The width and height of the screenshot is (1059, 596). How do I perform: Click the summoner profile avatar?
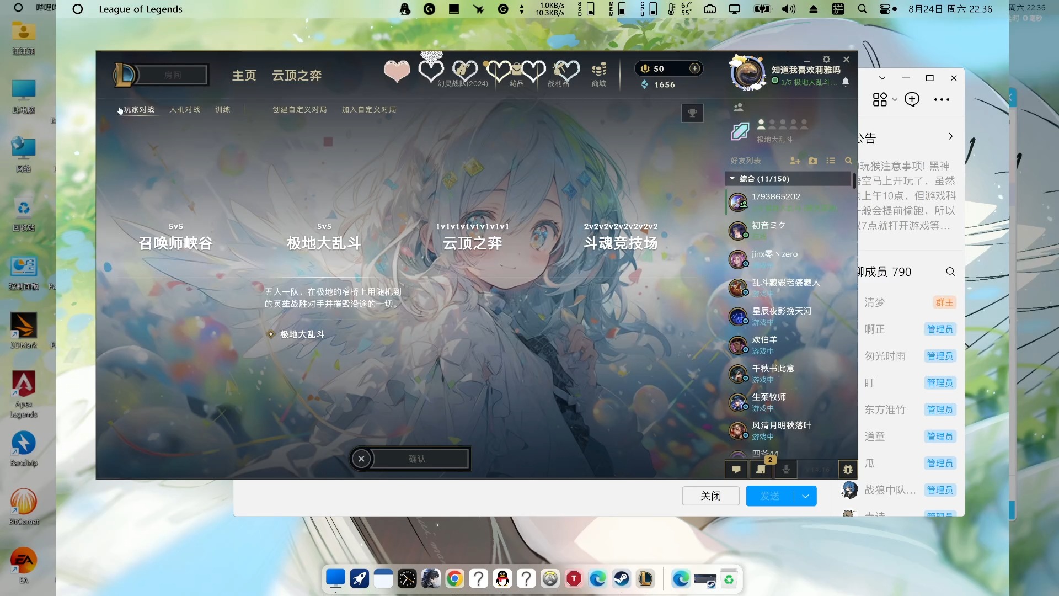point(747,73)
